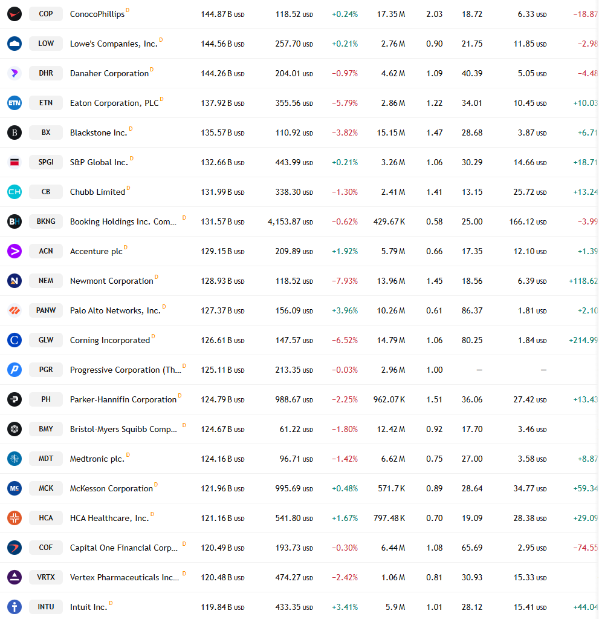The image size is (599, 619).
Task: Click the Palo Alto Networks logo icon
Action: coord(15,310)
